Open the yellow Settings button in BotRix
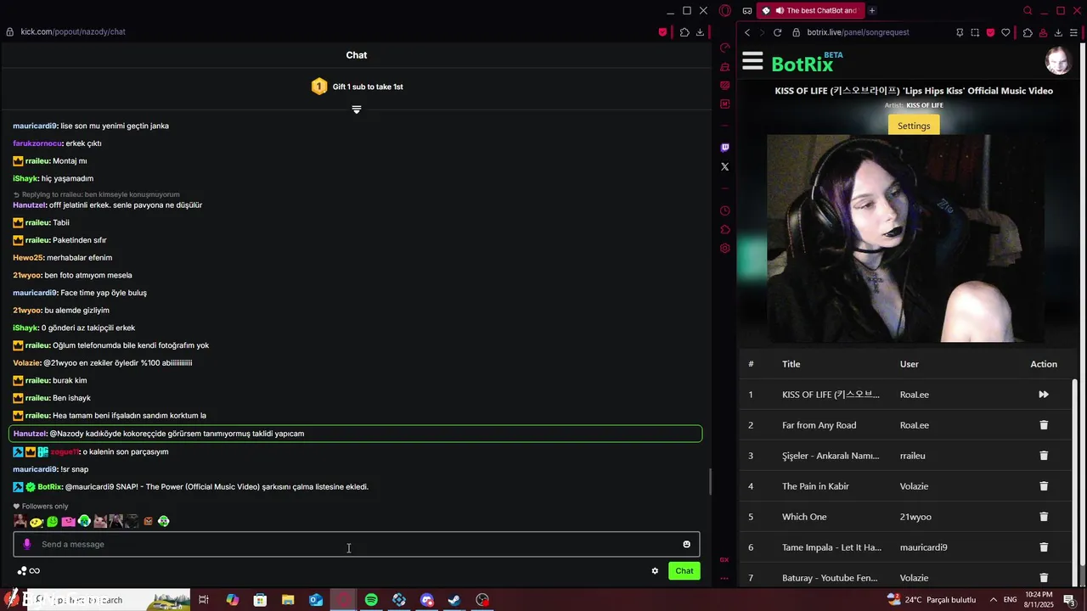Viewport: 1087px width, 611px height. click(914, 126)
